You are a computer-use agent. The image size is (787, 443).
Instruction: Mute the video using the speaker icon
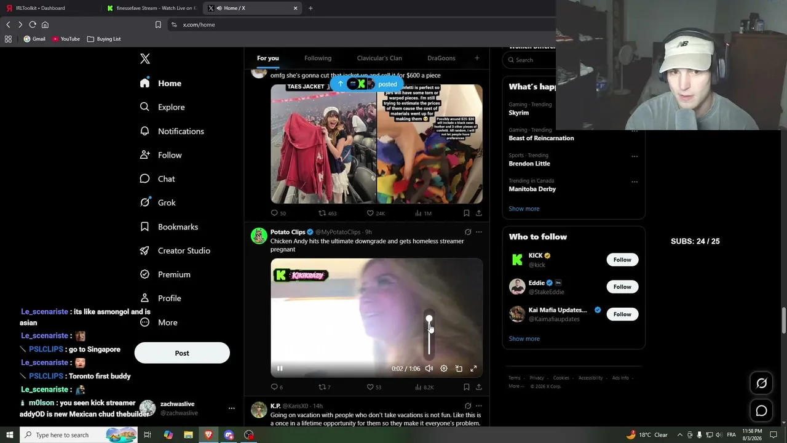[429, 369]
